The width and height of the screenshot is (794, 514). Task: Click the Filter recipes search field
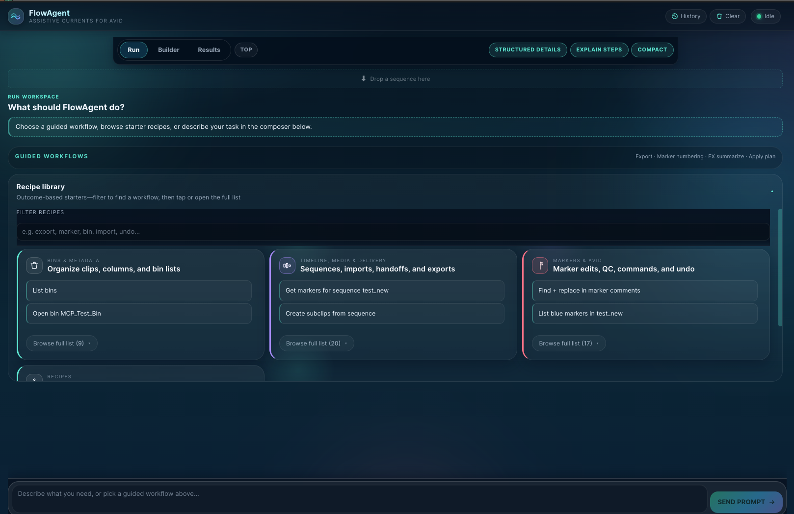[x=393, y=232]
